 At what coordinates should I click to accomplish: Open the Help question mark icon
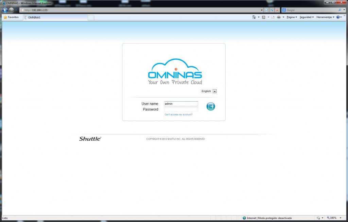[x=338, y=17]
